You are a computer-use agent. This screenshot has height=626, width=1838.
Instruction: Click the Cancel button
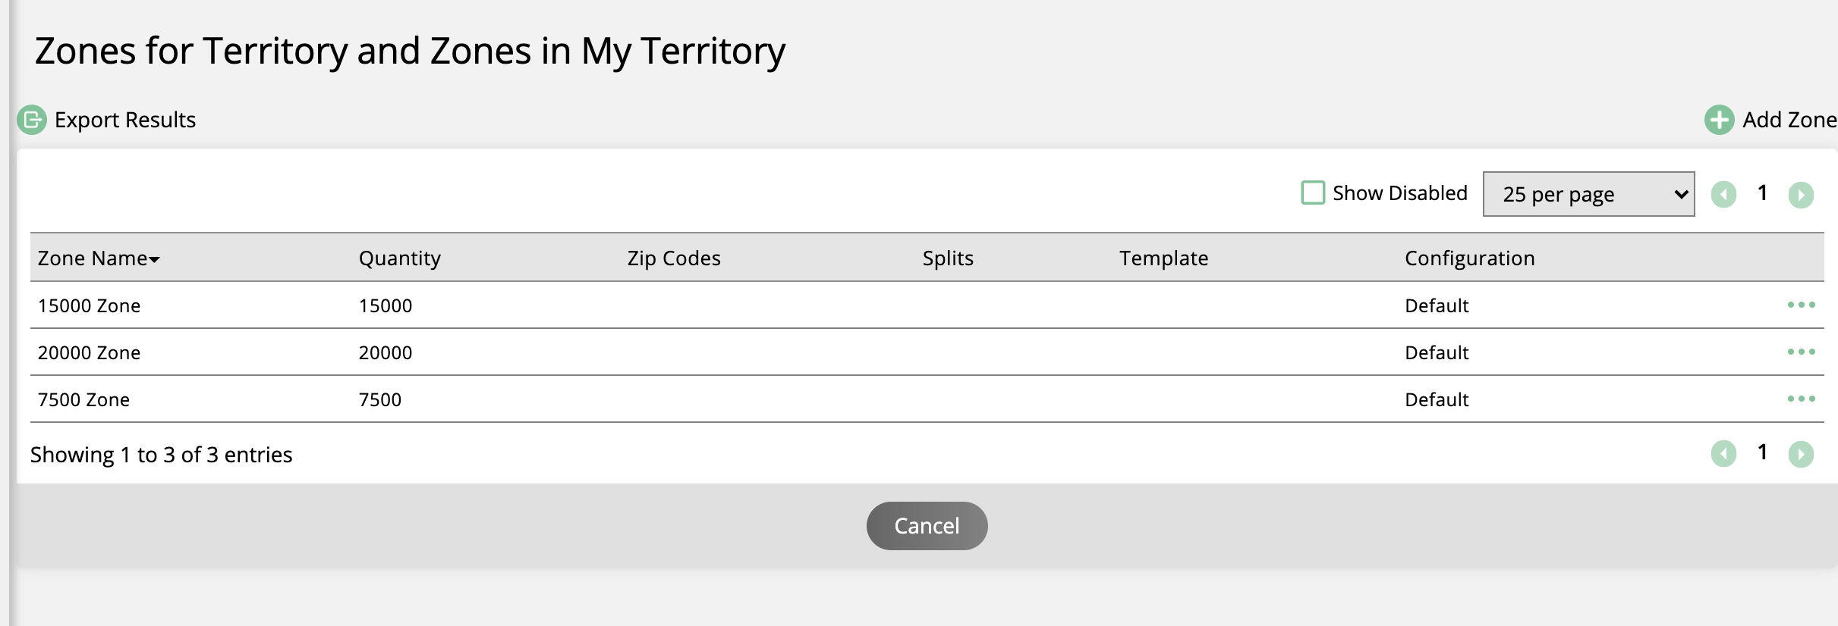click(x=927, y=525)
